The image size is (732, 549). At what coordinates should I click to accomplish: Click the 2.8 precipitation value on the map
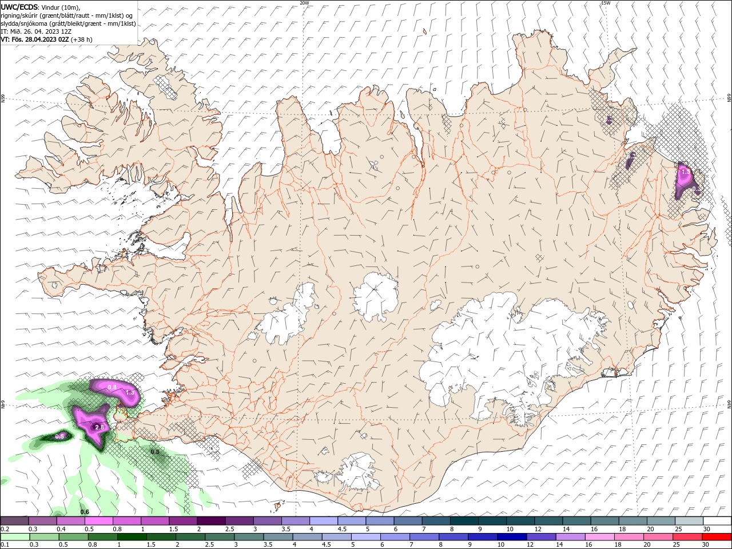[x=99, y=427]
